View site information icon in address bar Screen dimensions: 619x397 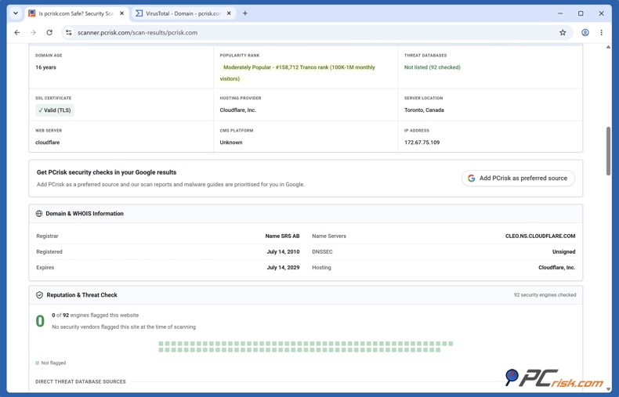pos(69,33)
